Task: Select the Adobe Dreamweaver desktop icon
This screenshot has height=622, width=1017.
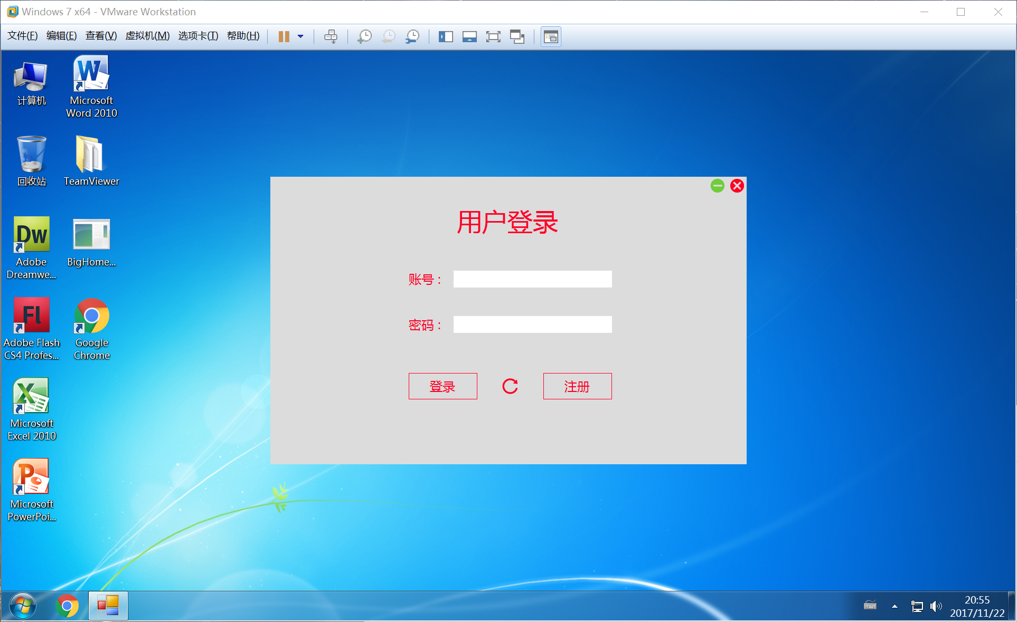Action: tap(31, 248)
